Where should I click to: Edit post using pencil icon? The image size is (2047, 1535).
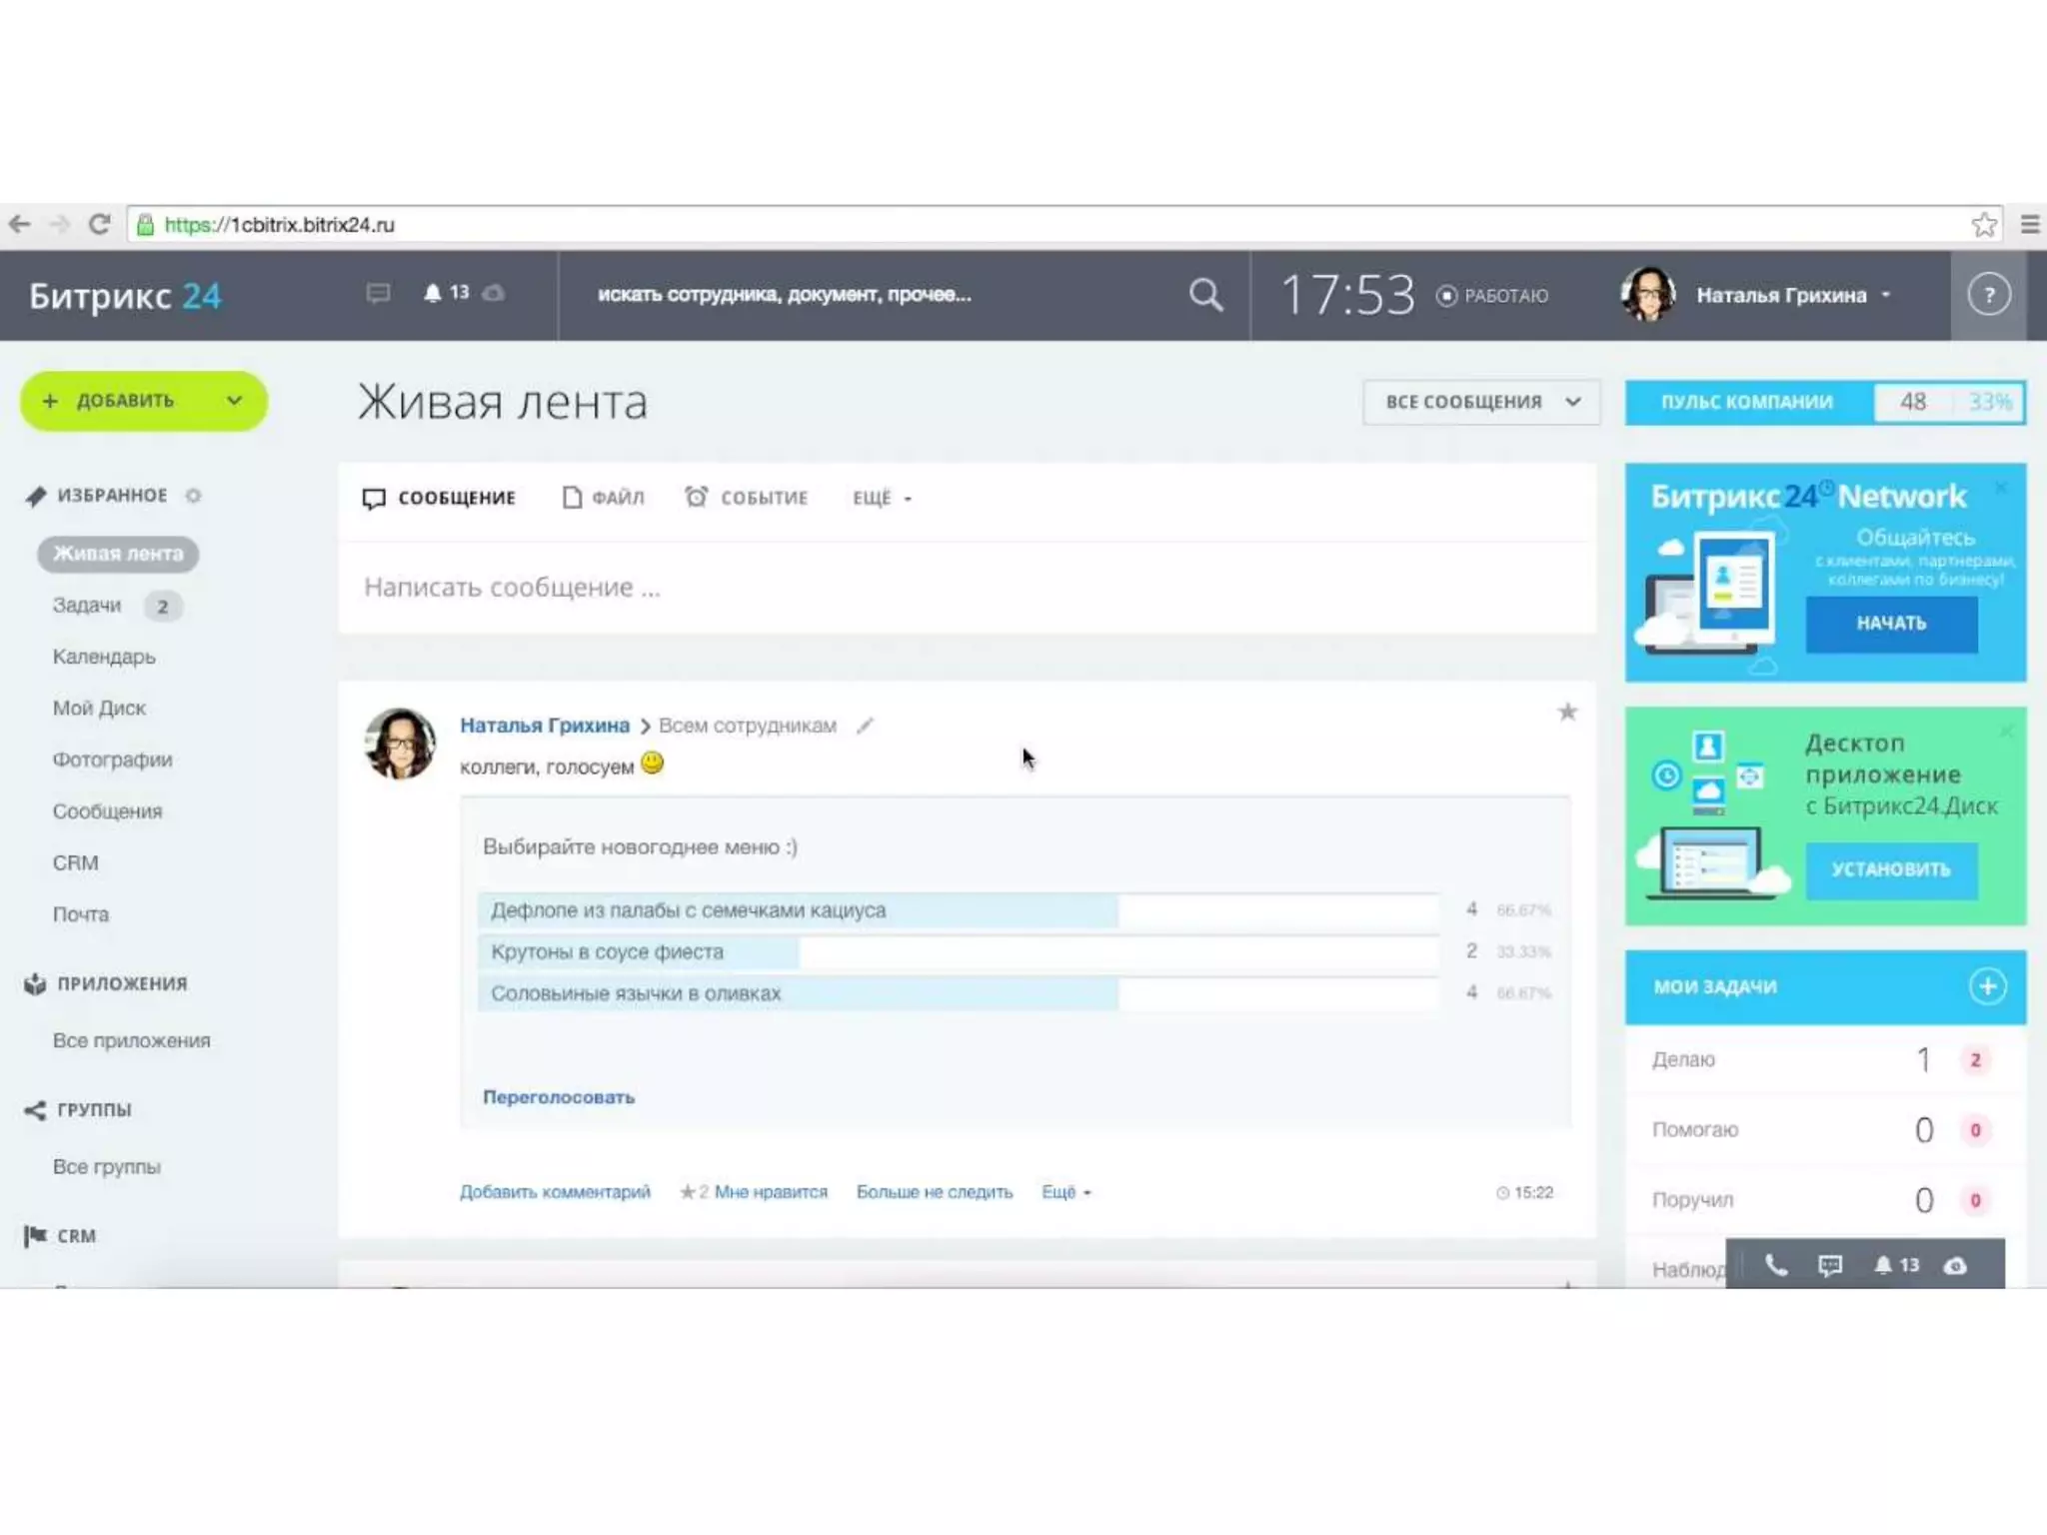[865, 726]
